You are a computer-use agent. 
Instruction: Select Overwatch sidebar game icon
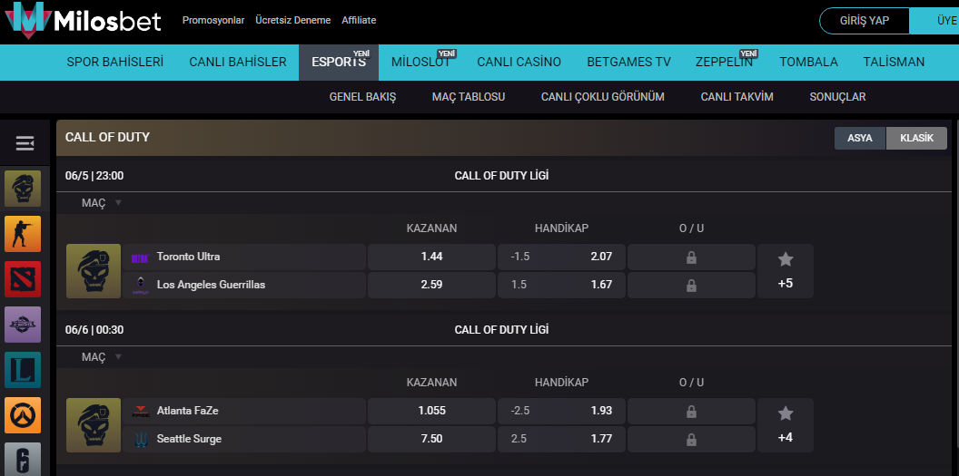click(x=23, y=415)
